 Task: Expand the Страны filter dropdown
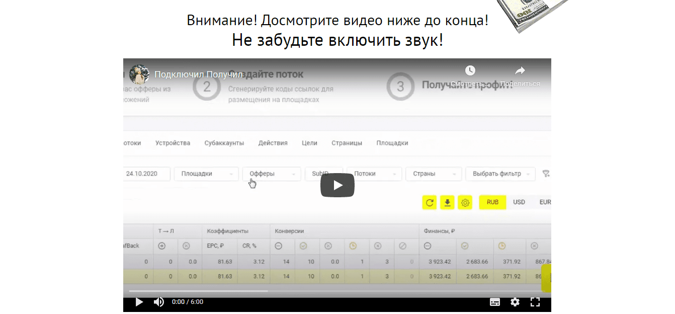point(433,173)
